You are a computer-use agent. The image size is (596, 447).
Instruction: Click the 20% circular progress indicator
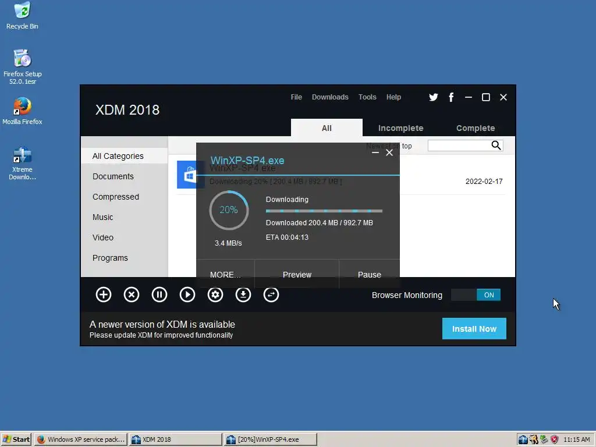tap(229, 210)
